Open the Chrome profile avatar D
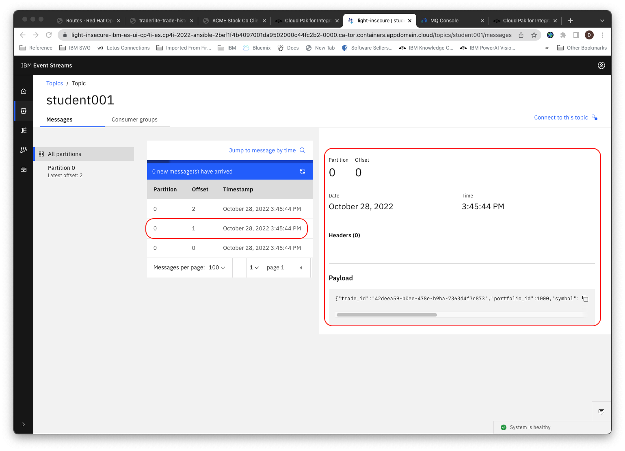The image size is (625, 451). 589,35
